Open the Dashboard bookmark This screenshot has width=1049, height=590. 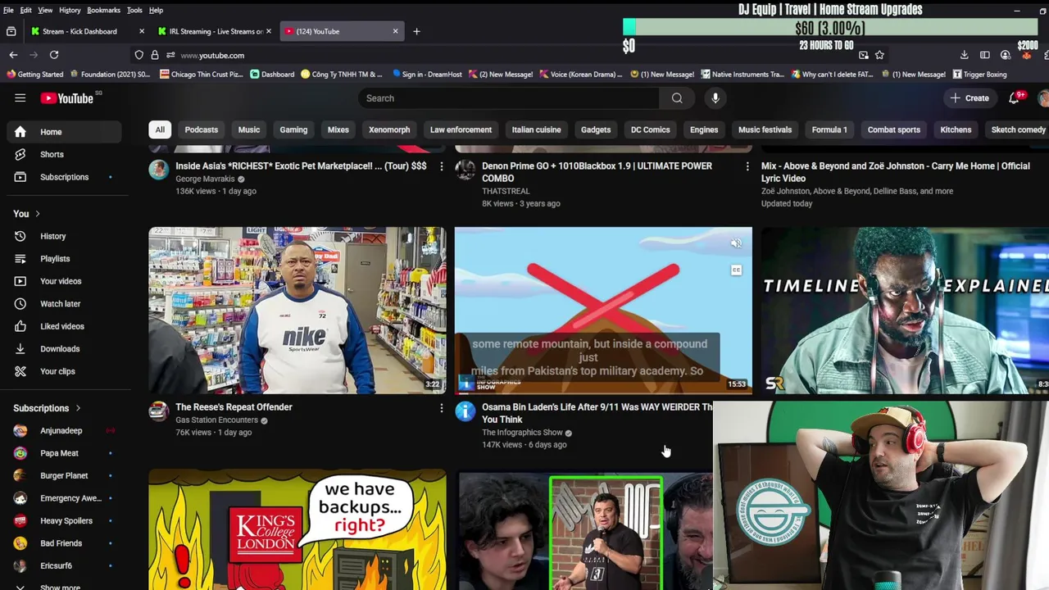[272, 74]
